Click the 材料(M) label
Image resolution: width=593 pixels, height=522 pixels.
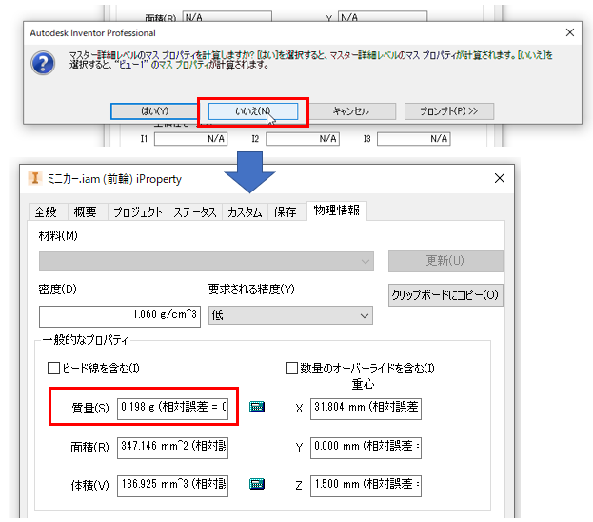pyautogui.click(x=58, y=236)
